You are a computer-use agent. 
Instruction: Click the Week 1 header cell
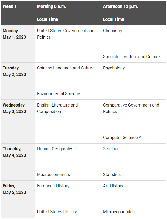tap(9, 6)
